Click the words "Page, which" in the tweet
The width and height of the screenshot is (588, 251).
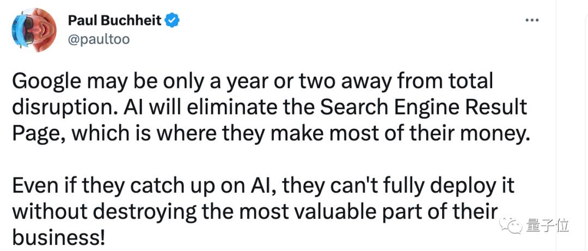point(68,135)
